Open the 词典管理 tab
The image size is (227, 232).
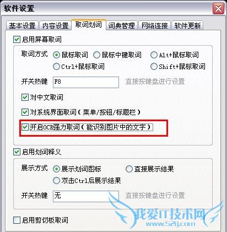coord(121,25)
